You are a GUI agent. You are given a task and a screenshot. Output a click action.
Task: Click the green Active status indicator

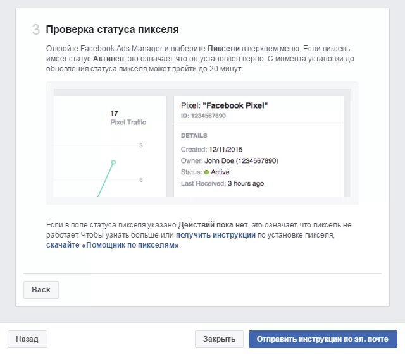click(x=206, y=172)
